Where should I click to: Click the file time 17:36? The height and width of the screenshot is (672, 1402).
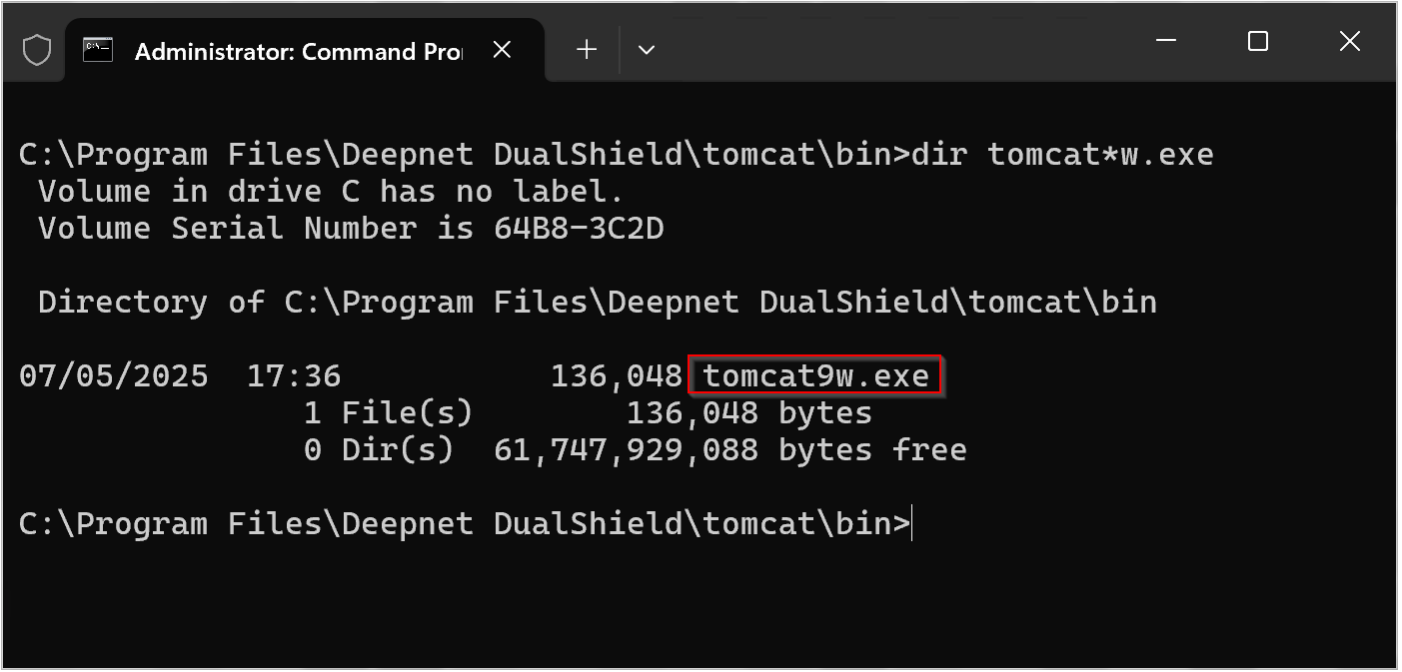pyautogui.click(x=294, y=376)
